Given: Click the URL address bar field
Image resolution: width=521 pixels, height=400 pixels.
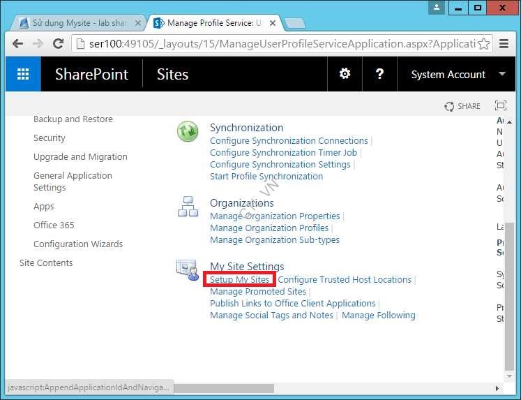Looking at the screenshot, I should pyautogui.click(x=279, y=44).
